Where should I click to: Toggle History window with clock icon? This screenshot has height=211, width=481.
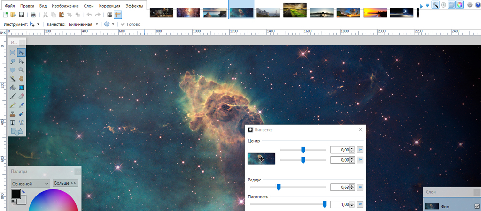click(443, 5)
